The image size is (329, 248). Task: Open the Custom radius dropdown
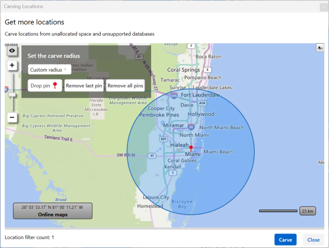[x=49, y=69]
